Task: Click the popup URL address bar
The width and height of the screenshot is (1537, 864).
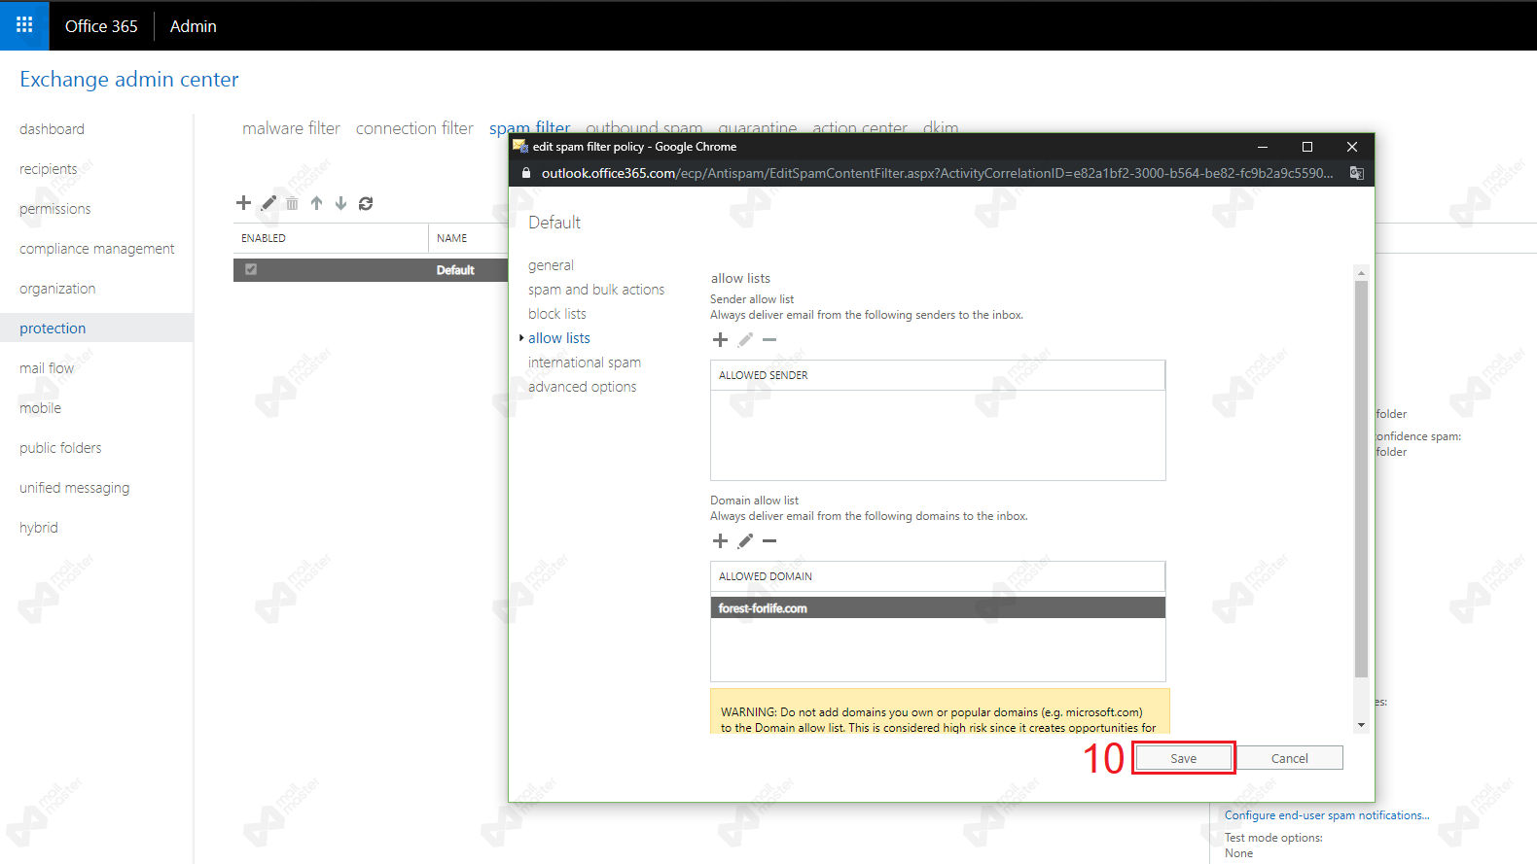Action: click(x=937, y=173)
